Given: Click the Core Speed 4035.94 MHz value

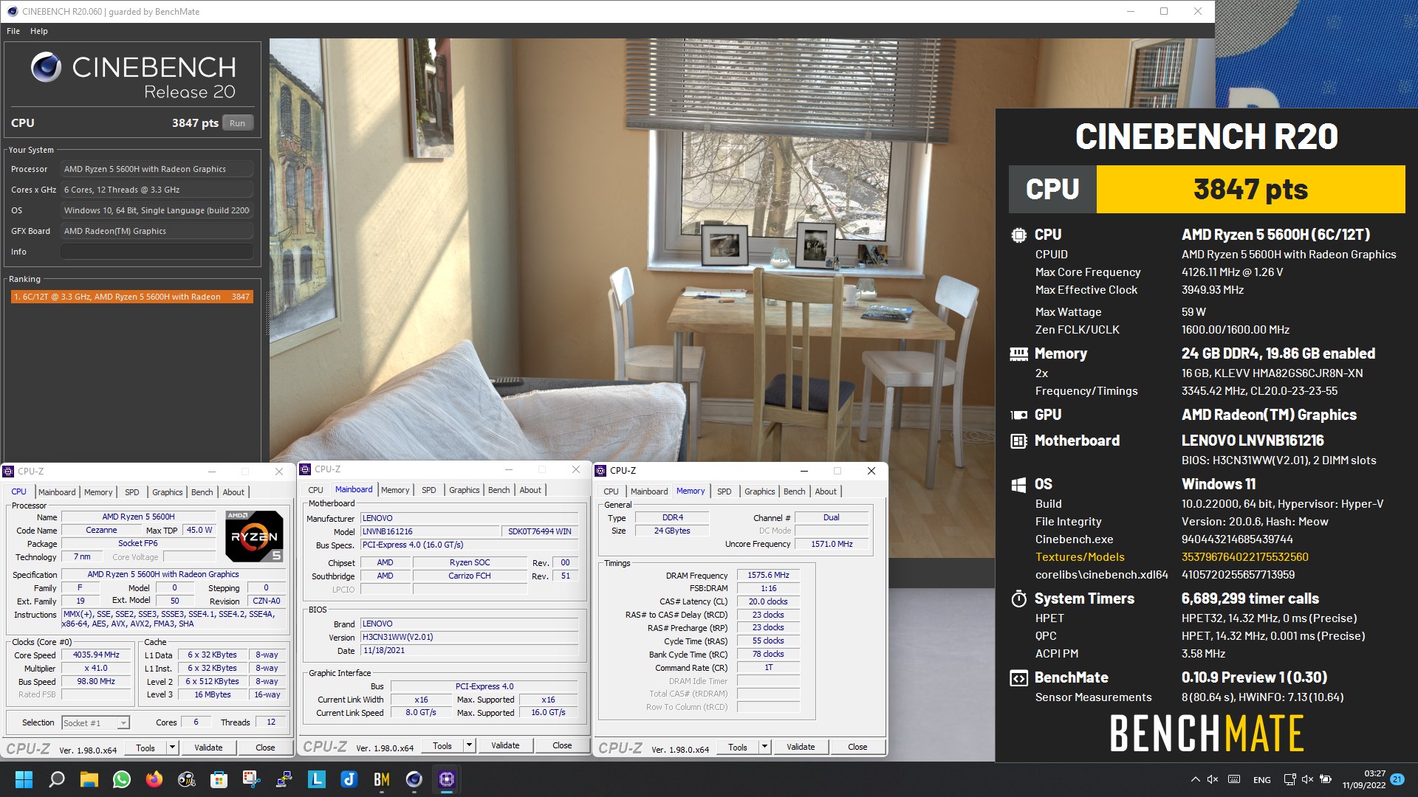Looking at the screenshot, I should click(96, 655).
